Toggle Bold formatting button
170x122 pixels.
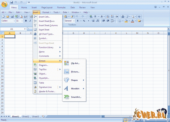coord(26,21)
